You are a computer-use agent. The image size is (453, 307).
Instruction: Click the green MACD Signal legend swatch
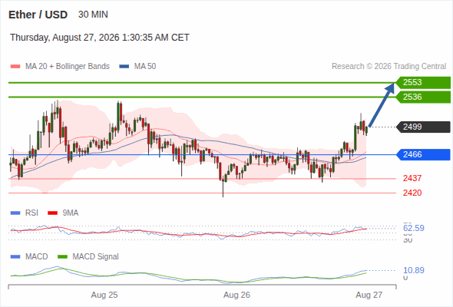pos(63,257)
